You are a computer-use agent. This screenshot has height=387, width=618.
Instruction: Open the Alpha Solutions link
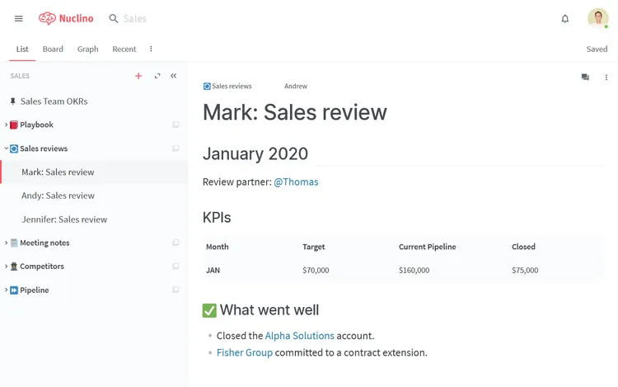click(300, 336)
